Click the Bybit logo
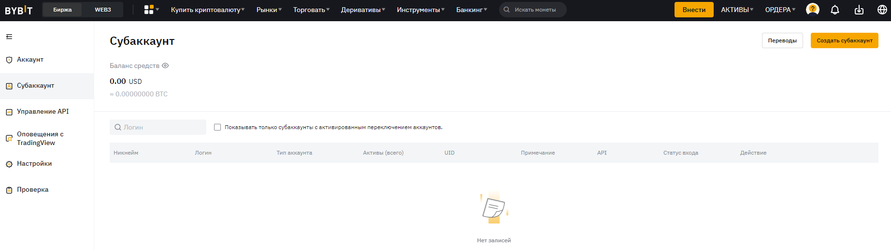 (19, 10)
